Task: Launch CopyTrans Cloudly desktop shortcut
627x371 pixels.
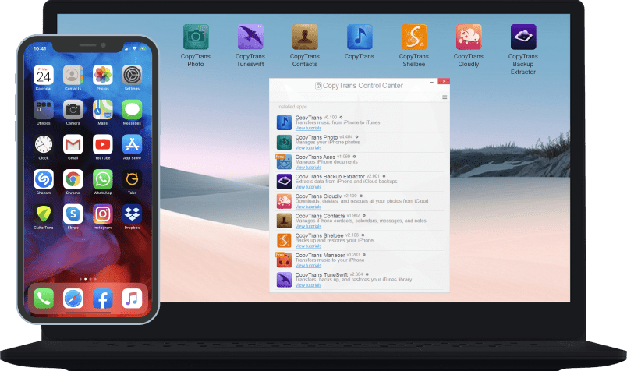Action: point(469,37)
